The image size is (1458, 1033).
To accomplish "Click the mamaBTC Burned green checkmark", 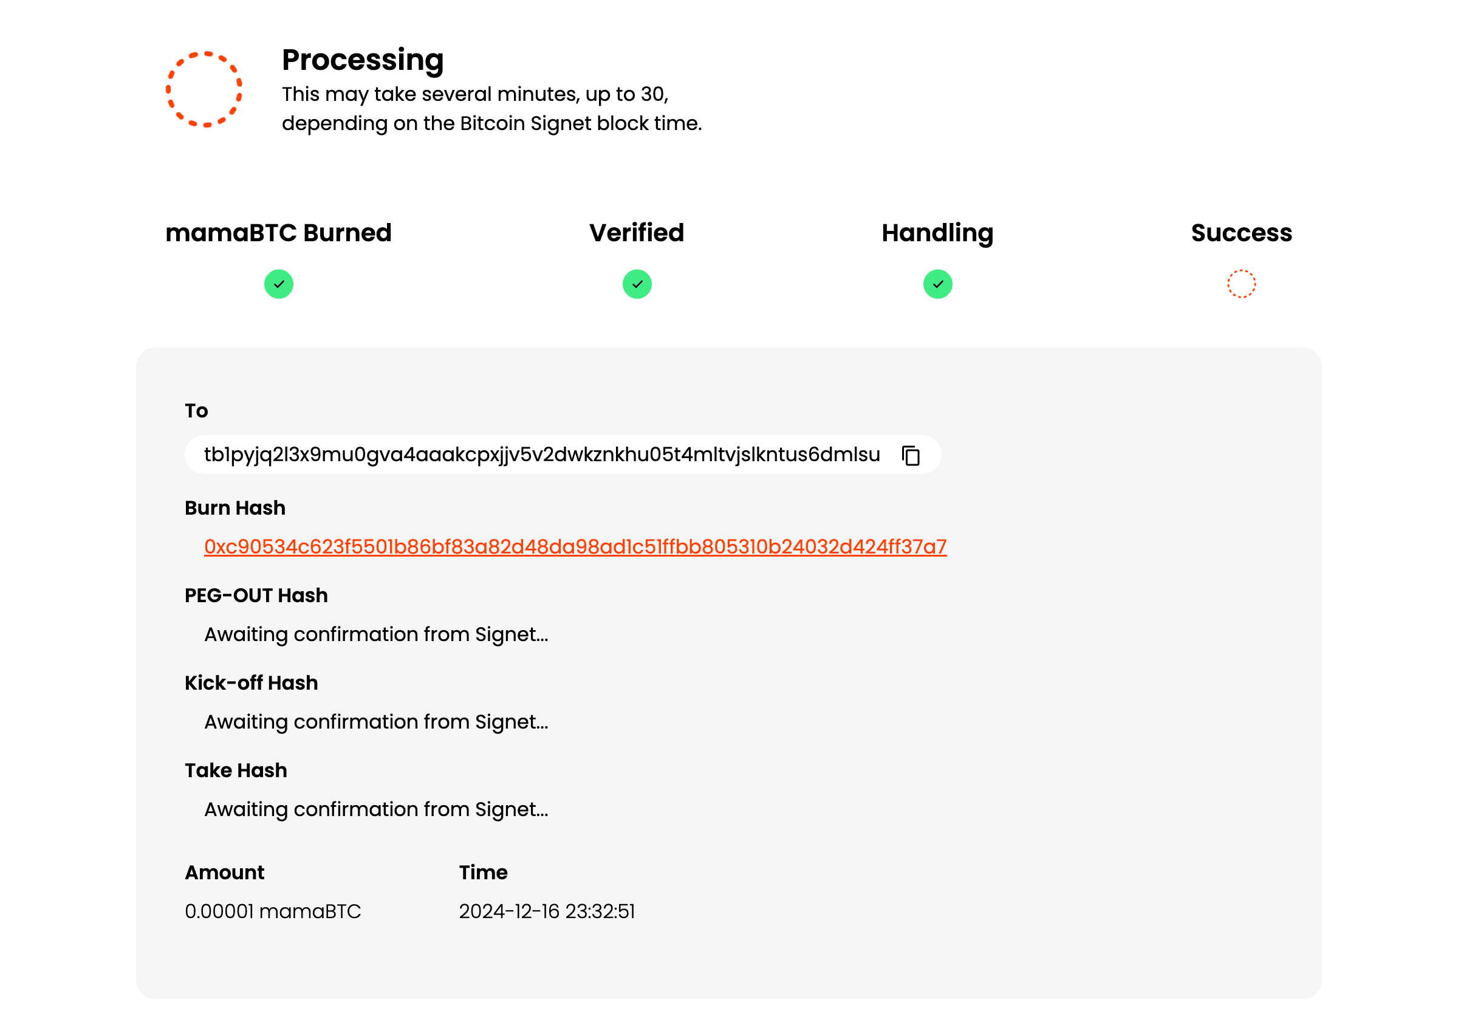I will click(x=278, y=284).
